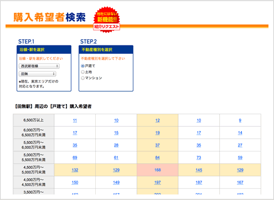Click the 沿線・駅を選択 panel header

pos(44,49)
